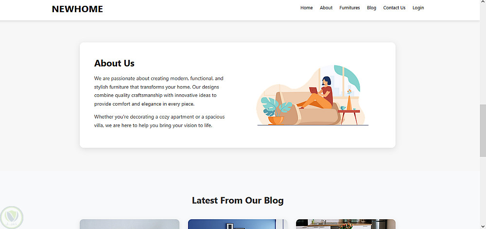Click the 'Whether you're decorating' paragraph
486x229 pixels.
pos(159,121)
